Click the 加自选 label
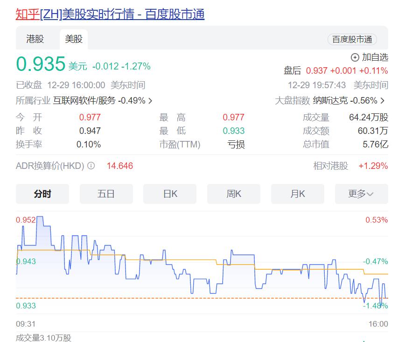This screenshot has height=342, width=405. pyautogui.click(x=375, y=57)
